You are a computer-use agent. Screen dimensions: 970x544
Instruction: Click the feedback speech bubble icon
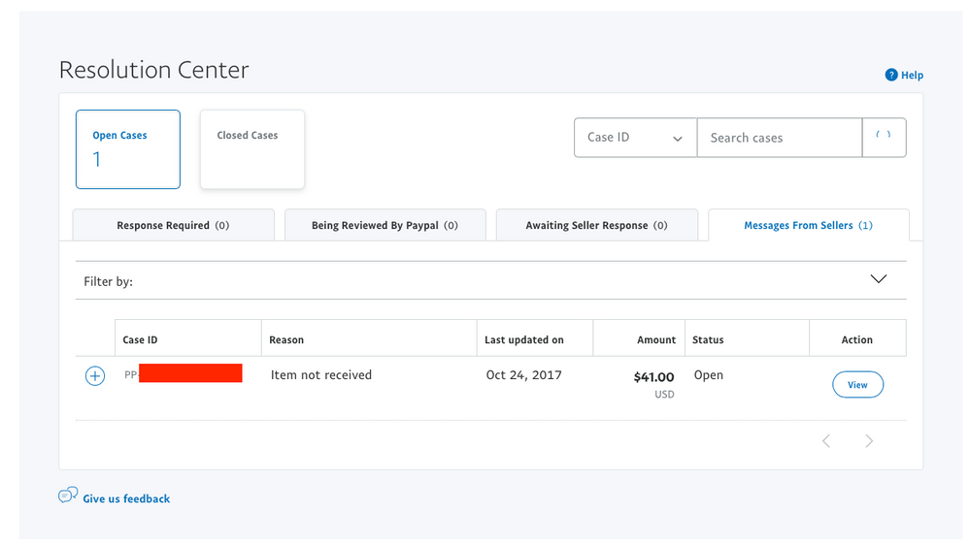pyautogui.click(x=68, y=496)
